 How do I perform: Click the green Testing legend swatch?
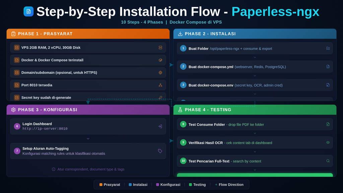click(x=190, y=185)
